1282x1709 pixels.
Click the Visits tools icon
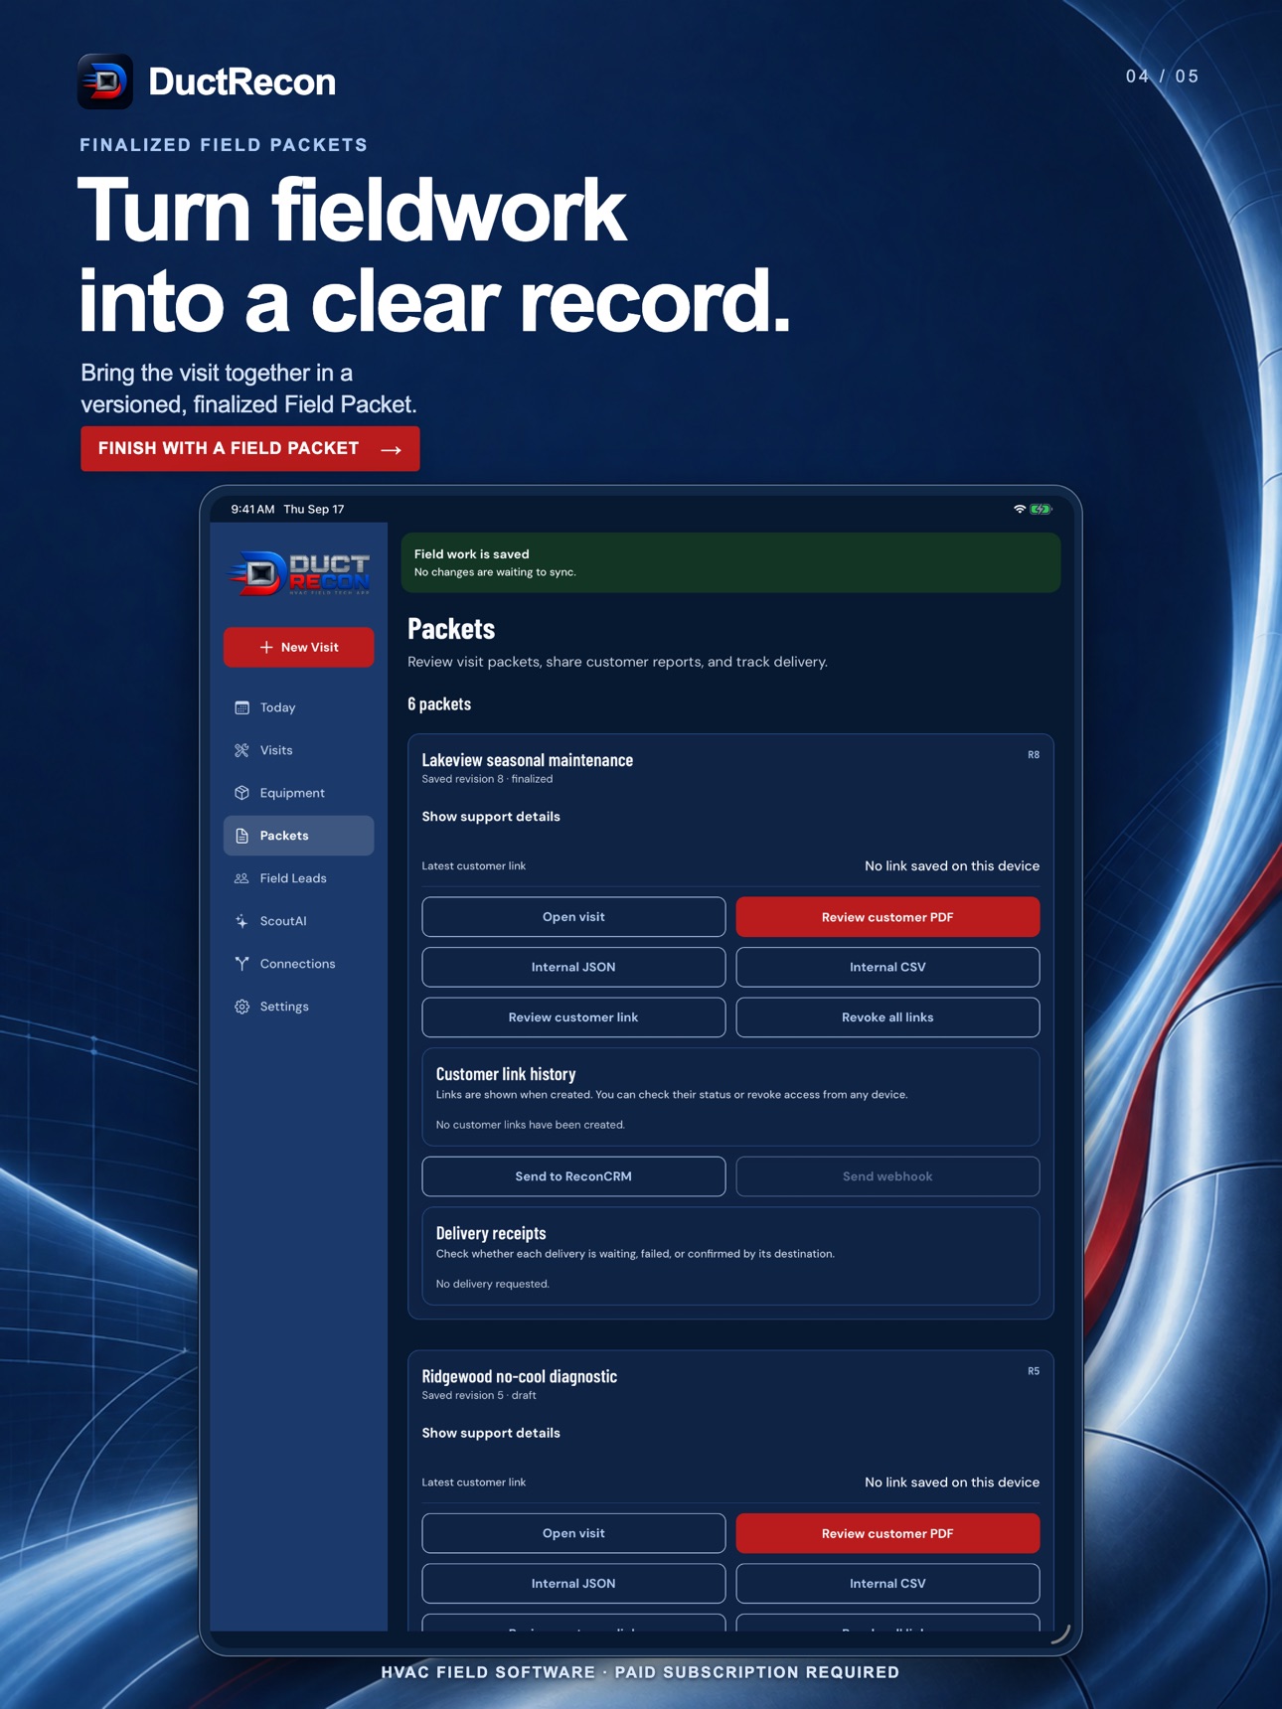tap(241, 750)
